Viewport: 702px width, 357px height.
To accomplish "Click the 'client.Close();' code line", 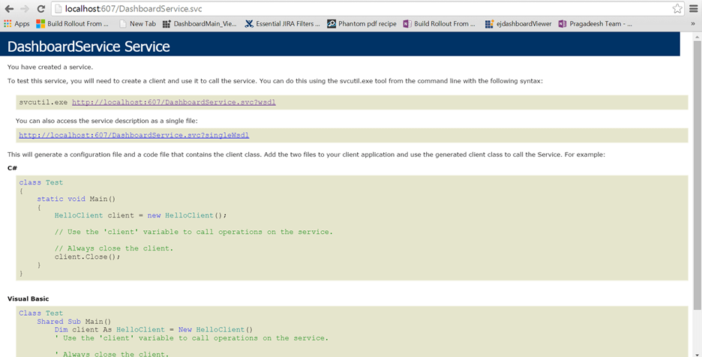I will click(x=87, y=256).
